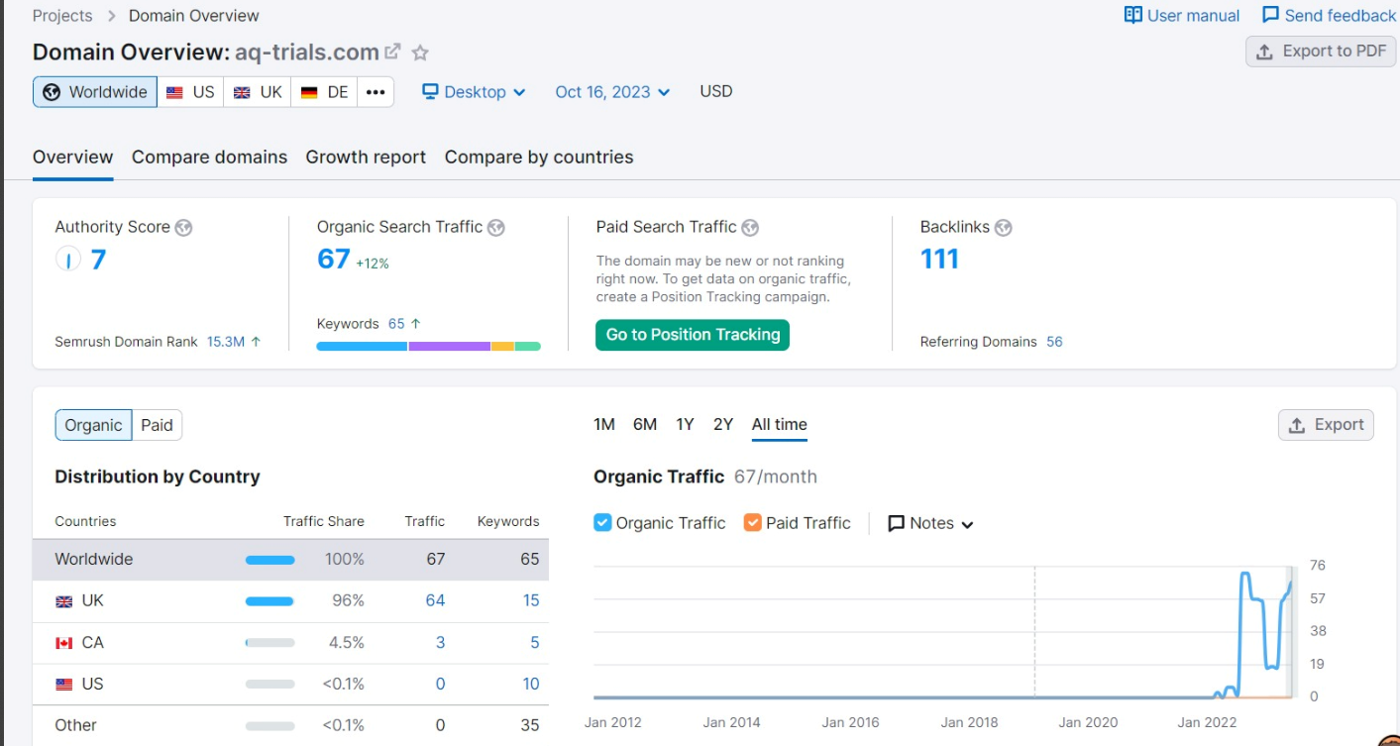Click the Export to PDF button
Viewport: 1400px width, 746px height.
(x=1321, y=52)
